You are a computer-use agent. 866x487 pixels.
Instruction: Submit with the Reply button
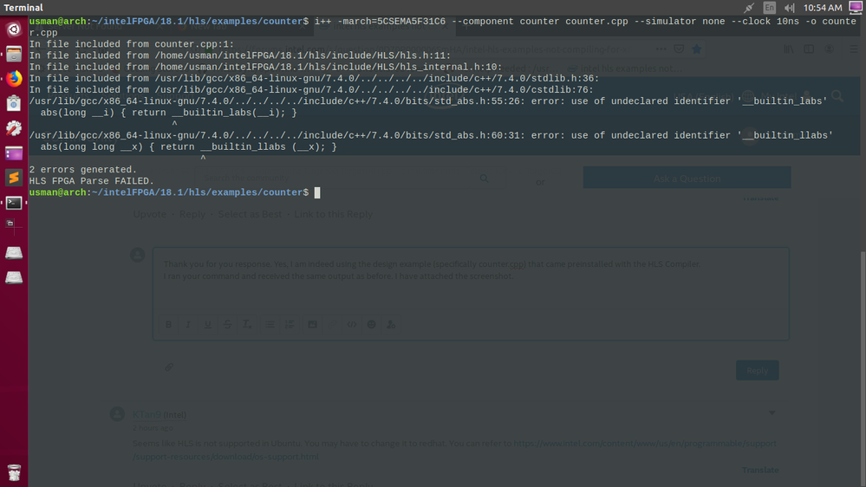click(x=757, y=370)
